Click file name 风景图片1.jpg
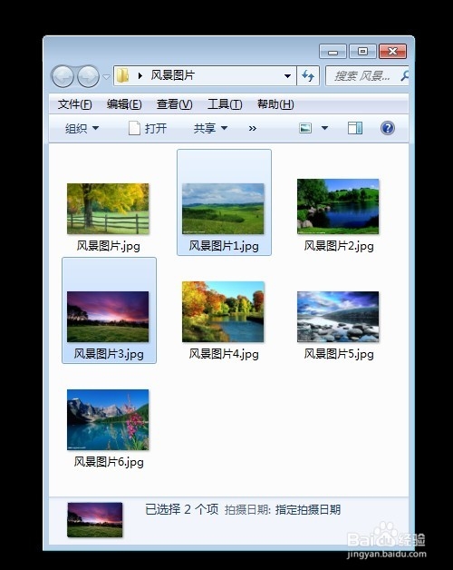 point(224,246)
